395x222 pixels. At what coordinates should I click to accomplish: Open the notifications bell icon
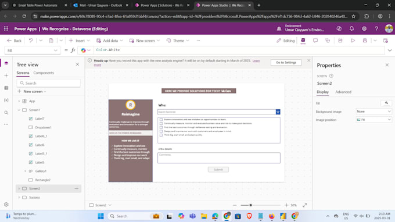(351, 28)
